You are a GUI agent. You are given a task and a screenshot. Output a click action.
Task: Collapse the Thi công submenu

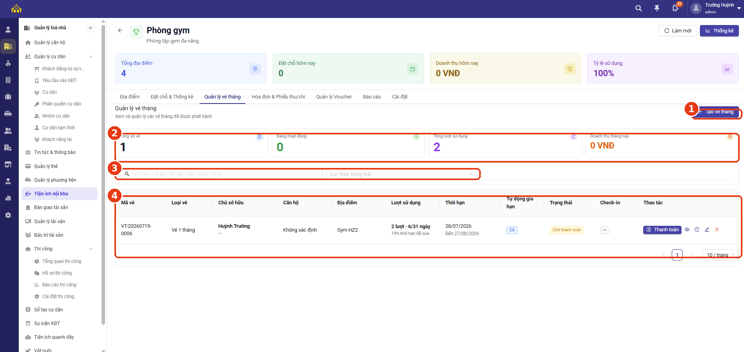coord(91,249)
